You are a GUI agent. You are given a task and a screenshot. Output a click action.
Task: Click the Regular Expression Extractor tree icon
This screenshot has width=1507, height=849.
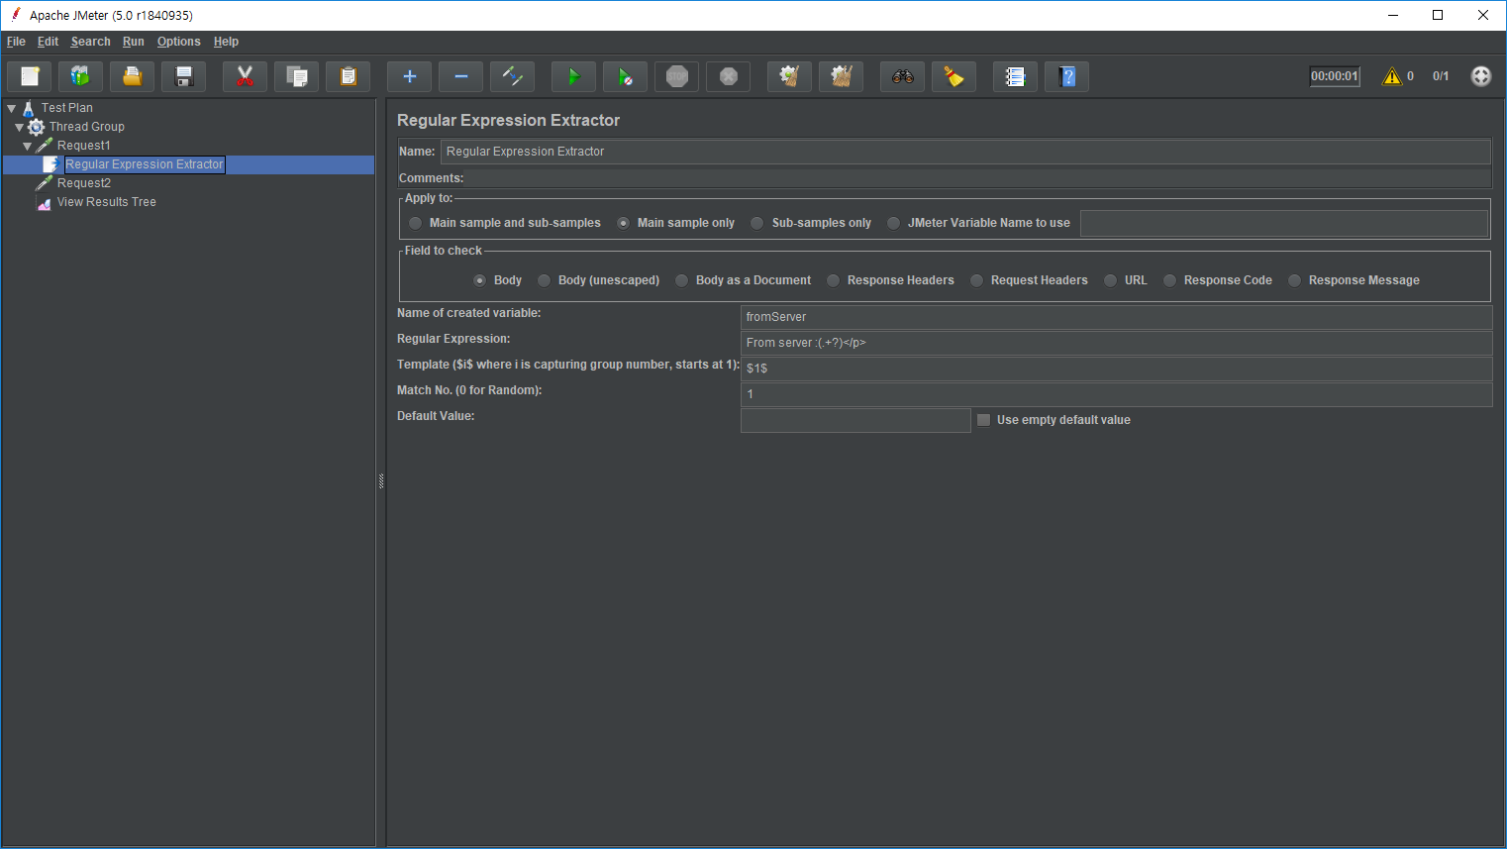pyautogui.click(x=50, y=164)
